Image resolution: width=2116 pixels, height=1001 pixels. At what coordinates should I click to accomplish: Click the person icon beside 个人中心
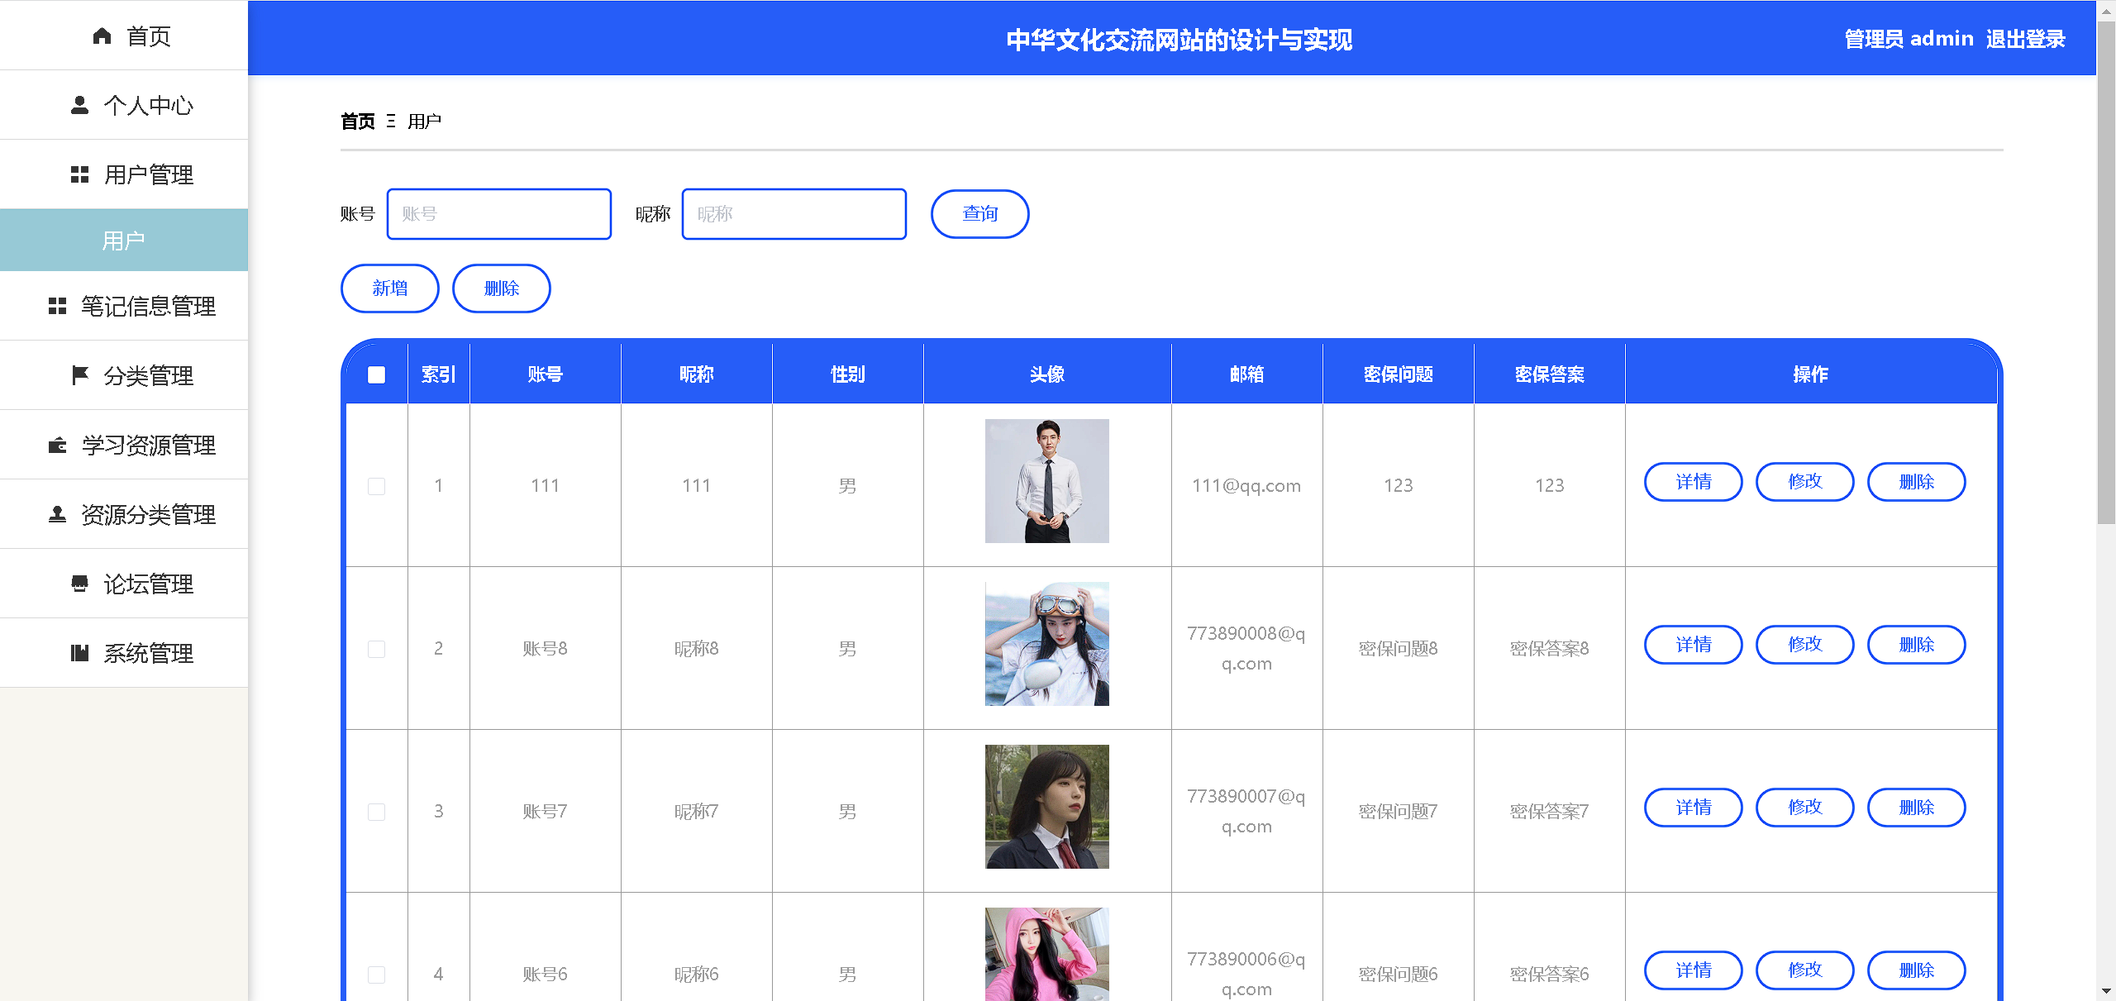79,105
